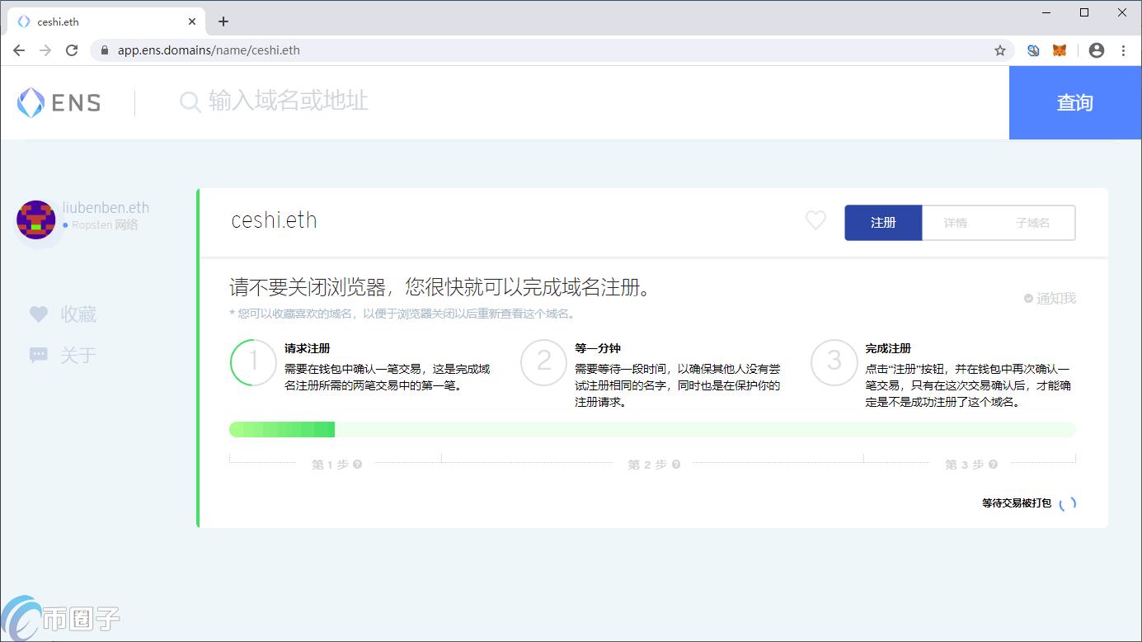Close the ceshi.eth browser tab
The height and width of the screenshot is (642, 1142).
(x=192, y=21)
